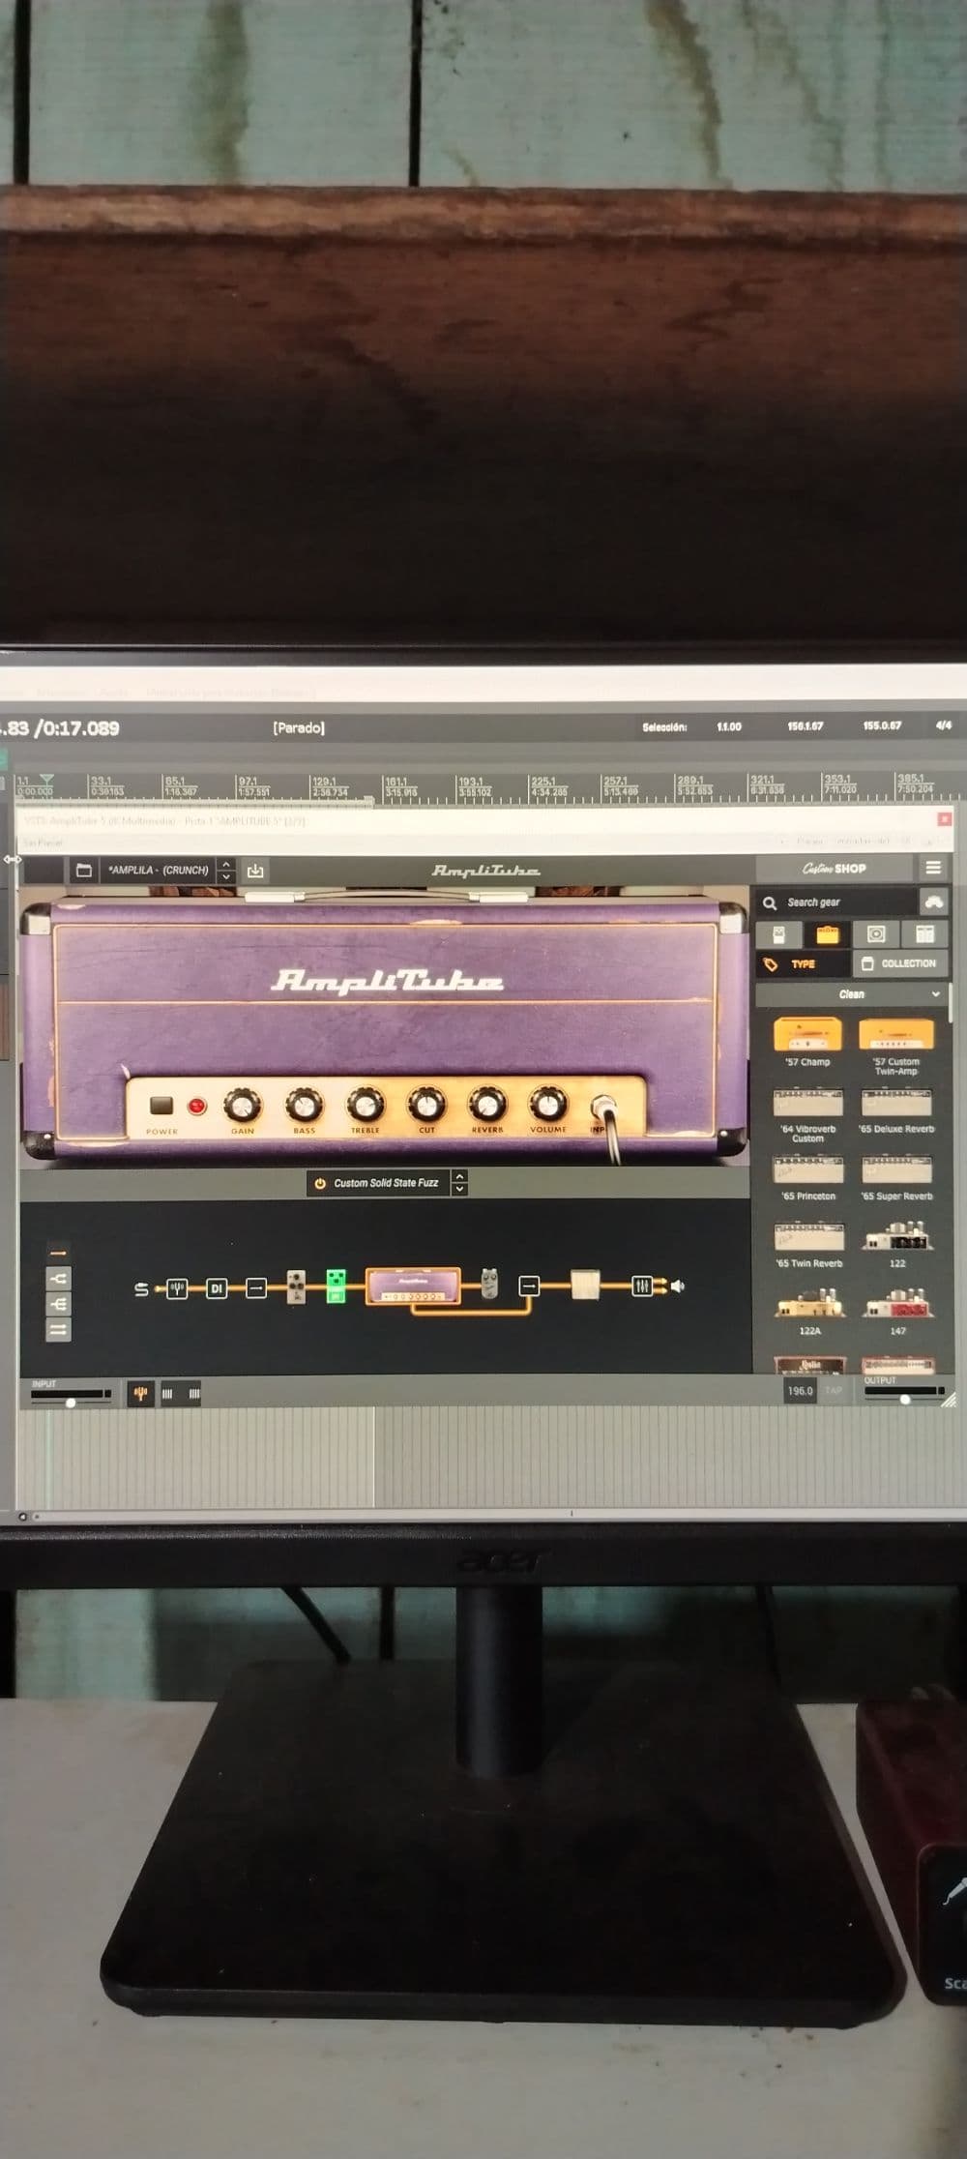Click the save preset icon

[x=255, y=870]
